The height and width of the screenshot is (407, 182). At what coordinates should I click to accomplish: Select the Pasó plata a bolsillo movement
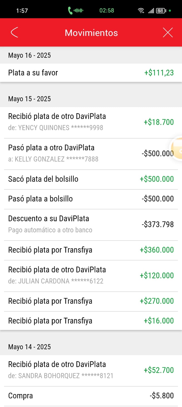[91, 199]
